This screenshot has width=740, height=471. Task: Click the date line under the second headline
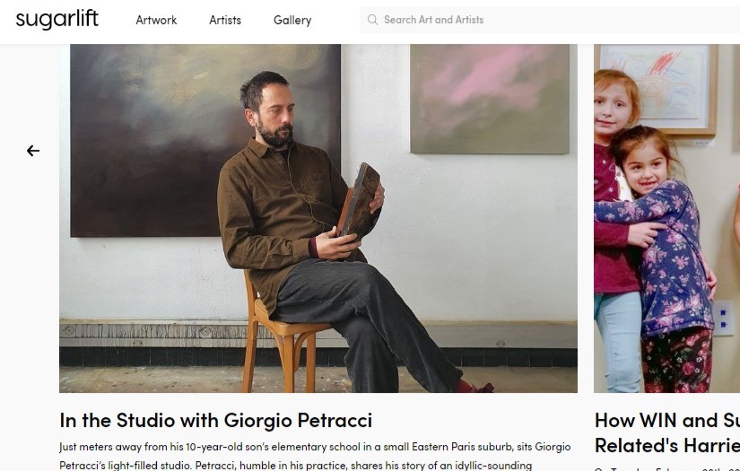[667, 467]
